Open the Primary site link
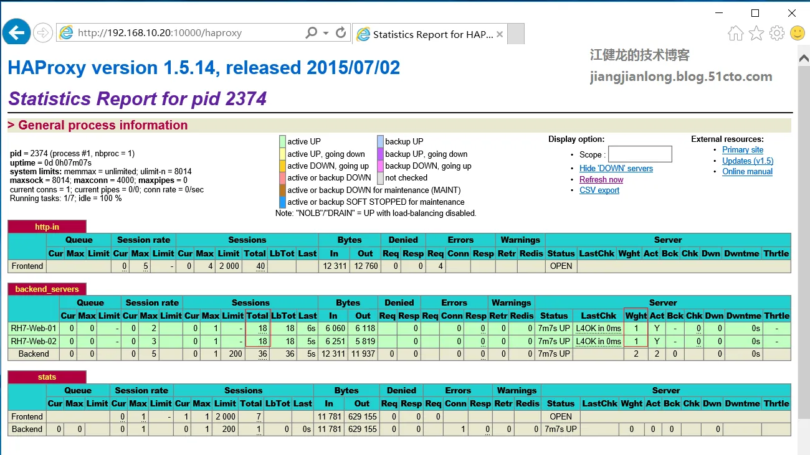 pyautogui.click(x=743, y=149)
